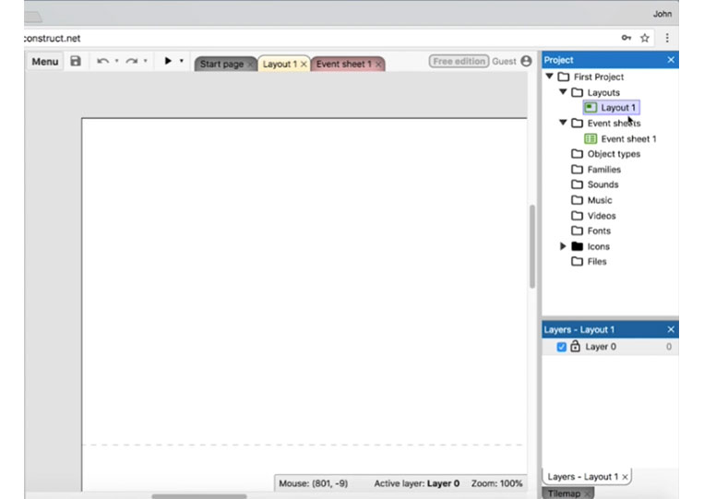Close the Start page tab
Viewport: 704px width, 499px height.
coord(251,65)
